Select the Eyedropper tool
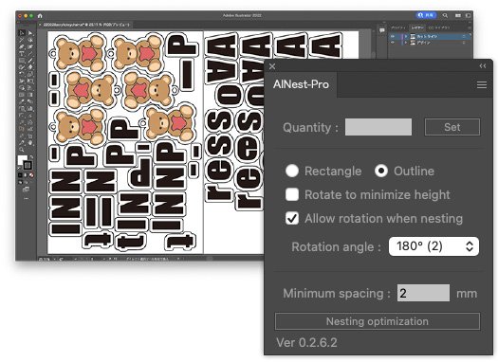The height and width of the screenshot is (362, 498). (22, 101)
